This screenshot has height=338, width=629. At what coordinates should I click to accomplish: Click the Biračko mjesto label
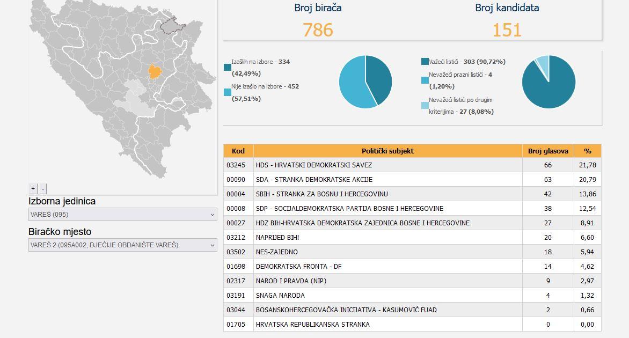[x=60, y=232]
